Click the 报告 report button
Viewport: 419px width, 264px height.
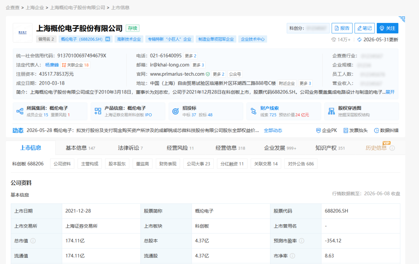click(342, 28)
